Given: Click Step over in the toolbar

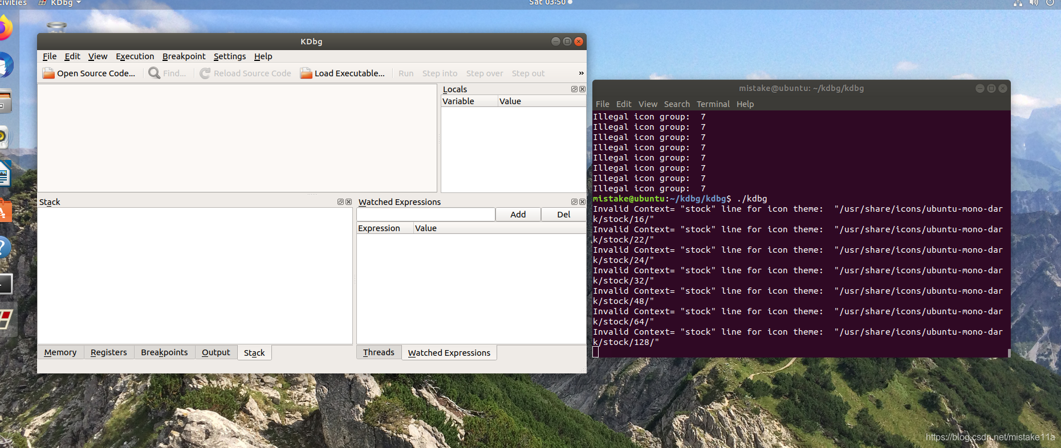Looking at the screenshot, I should (x=485, y=73).
